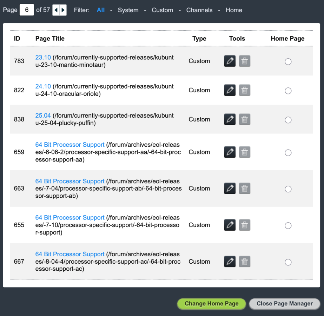324x316 pixels.
Task: Filter pages by System
Action: tap(128, 10)
